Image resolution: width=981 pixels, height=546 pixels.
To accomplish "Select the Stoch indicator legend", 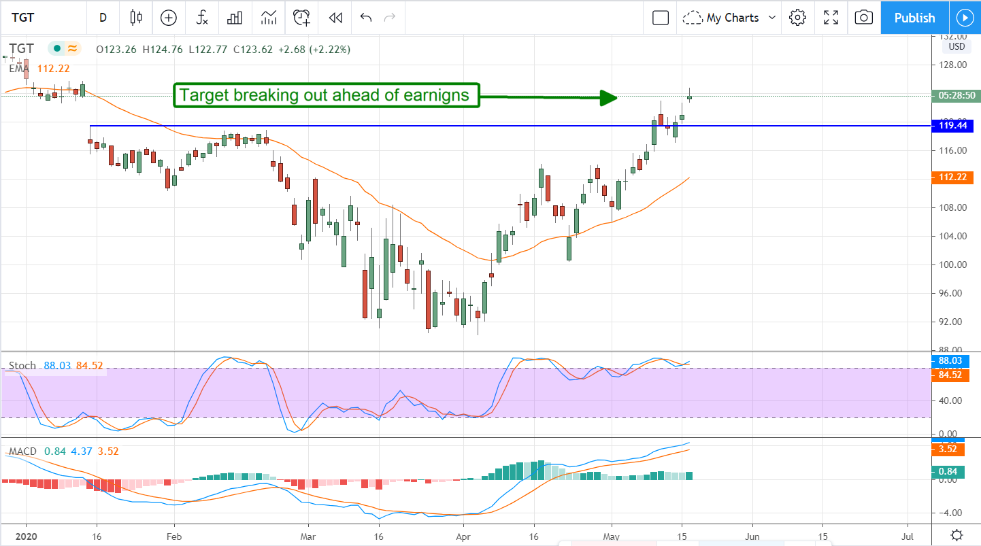I will pyautogui.click(x=22, y=366).
